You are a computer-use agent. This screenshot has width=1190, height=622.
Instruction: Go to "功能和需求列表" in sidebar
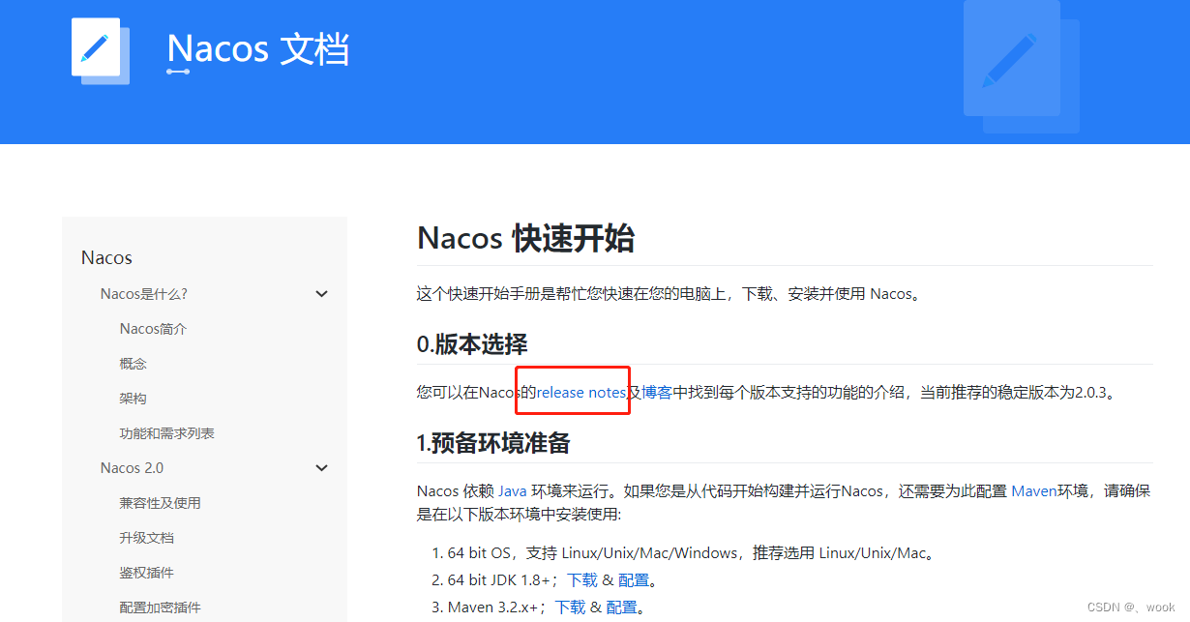click(166, 433)
